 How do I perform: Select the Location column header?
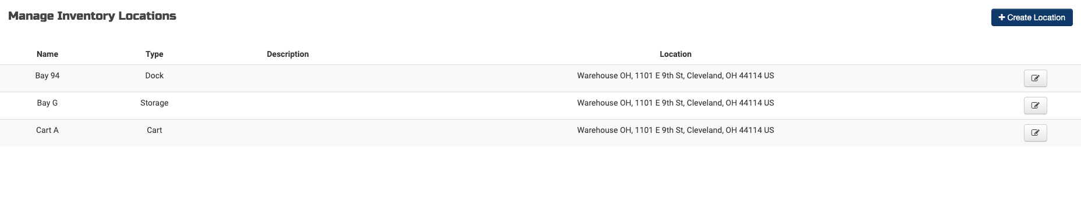pyautogui.click(x=675, y=54)
